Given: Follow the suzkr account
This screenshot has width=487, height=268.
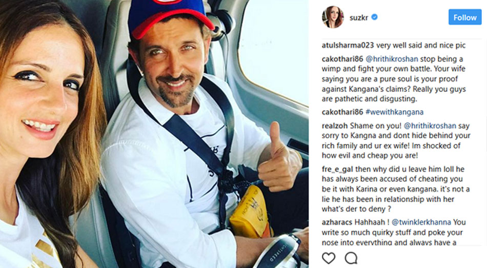Looking at the screenshot, I should pyautogui.click(x=464, y=17).
